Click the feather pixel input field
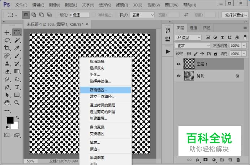 click(x=79, y=15)
